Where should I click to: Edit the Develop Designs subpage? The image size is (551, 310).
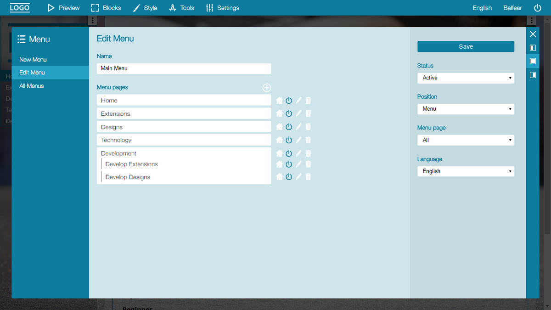point(299,177)
